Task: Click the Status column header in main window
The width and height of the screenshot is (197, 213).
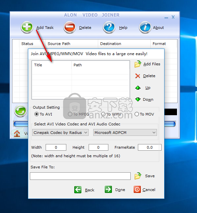Action: coord(32,44)
